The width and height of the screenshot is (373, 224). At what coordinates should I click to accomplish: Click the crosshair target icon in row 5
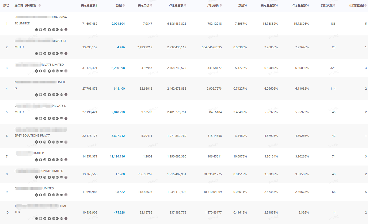(36, 118)
